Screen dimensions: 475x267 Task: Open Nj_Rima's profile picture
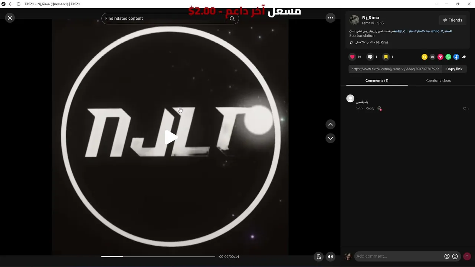tap(354, 20)
